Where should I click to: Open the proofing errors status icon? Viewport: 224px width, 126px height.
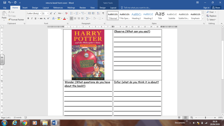pyautogui.click(x=26, y=118)
